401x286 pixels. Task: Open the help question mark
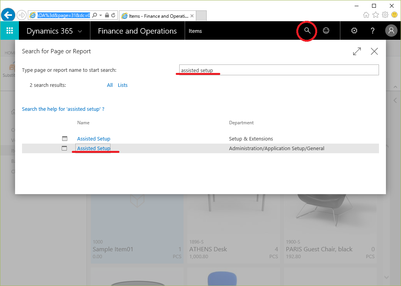pyautogui.click(x=373, y=30)
